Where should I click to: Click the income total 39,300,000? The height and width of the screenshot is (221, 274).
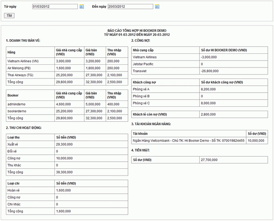click(x=64, y=172)
